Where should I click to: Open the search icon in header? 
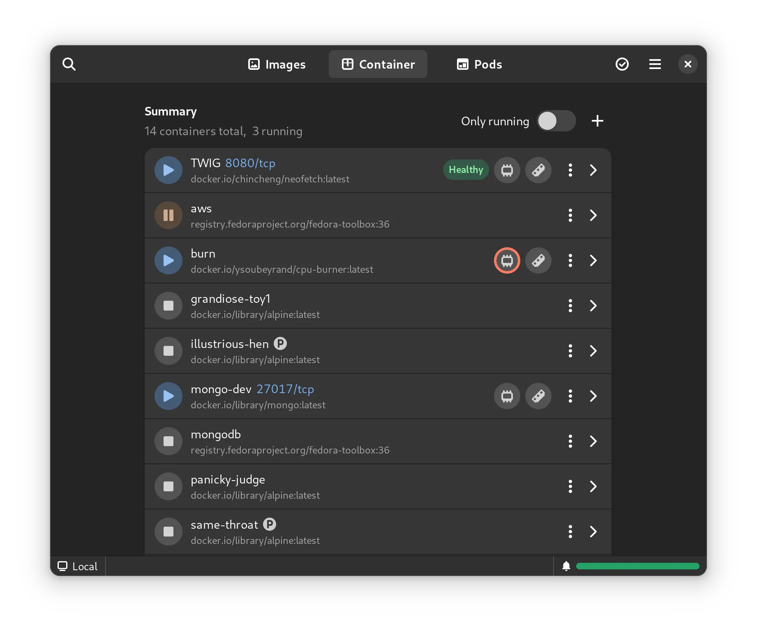[x=69, y=64]
